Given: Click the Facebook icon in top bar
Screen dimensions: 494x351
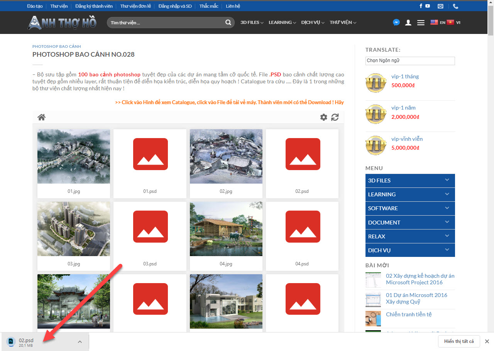Looking at the screenshot, I should point(421,6).
